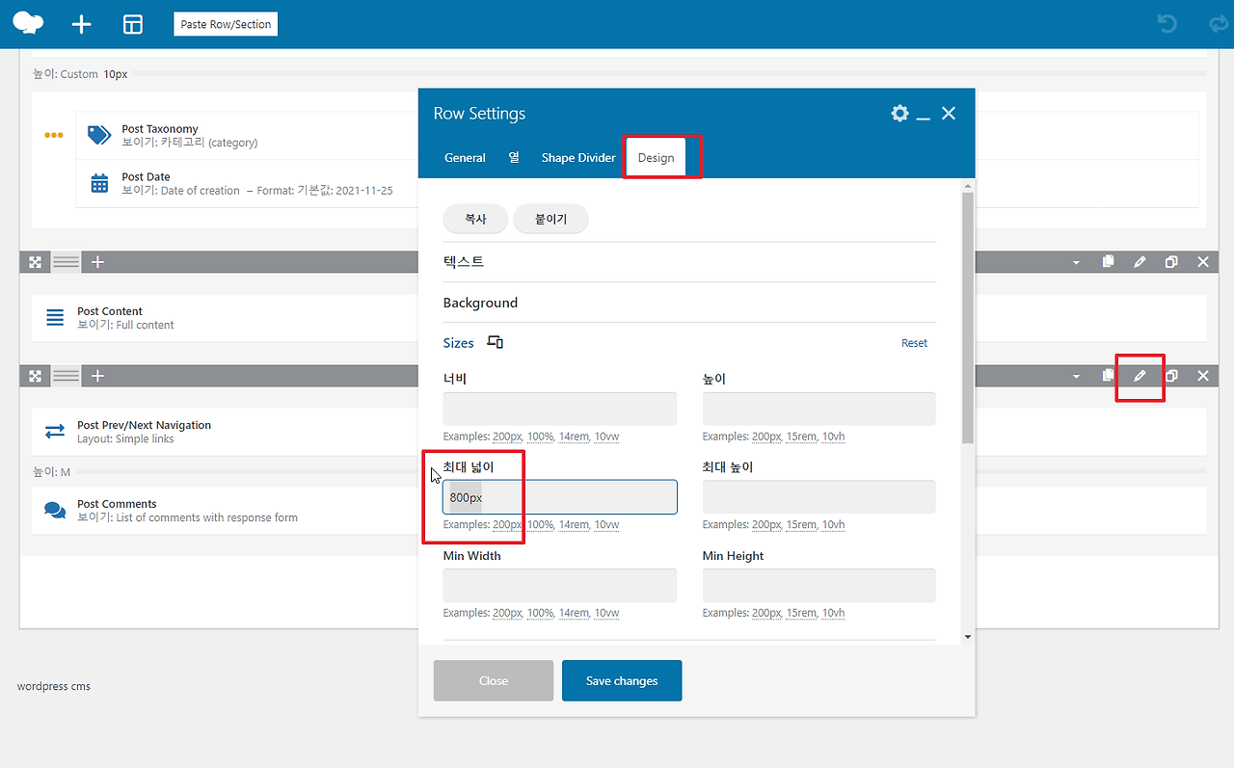Click the 붙이기 button
The width and height of the screenshot is (1234, 768).
click(x=551, y=219)
